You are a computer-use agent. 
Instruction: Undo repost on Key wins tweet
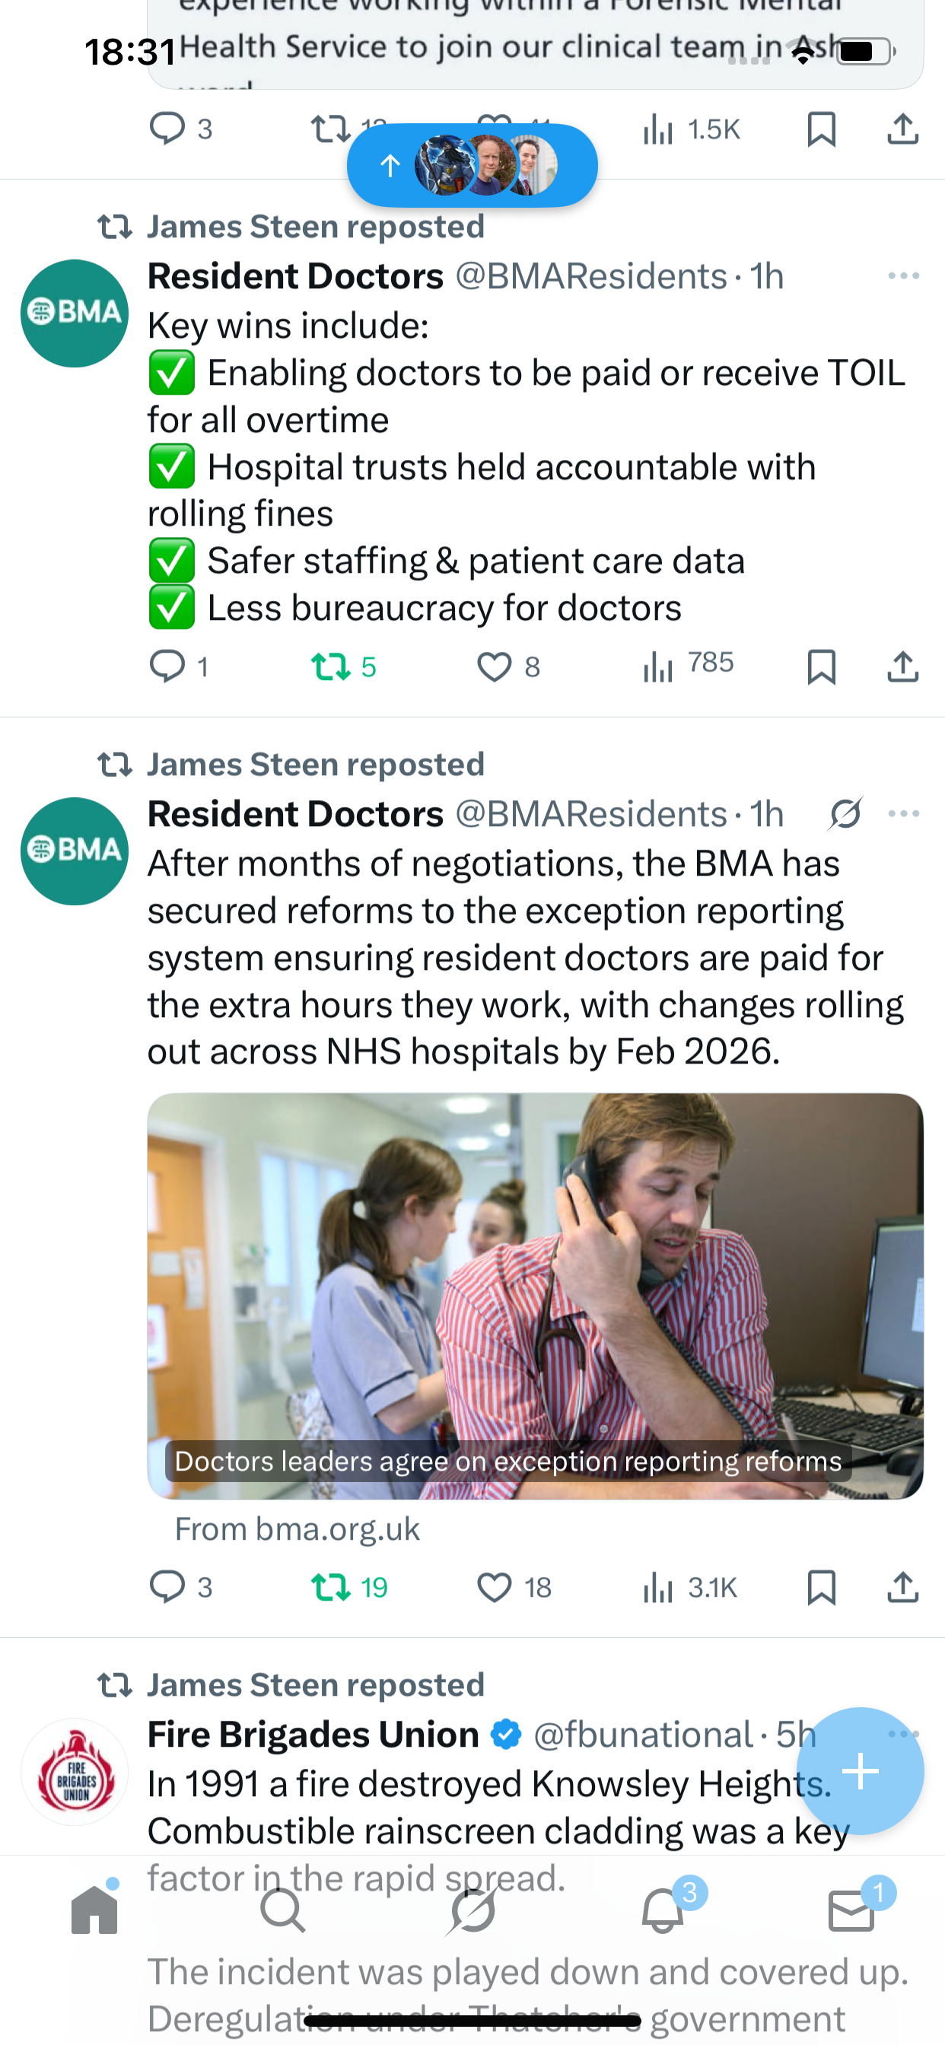pos(331,667)
